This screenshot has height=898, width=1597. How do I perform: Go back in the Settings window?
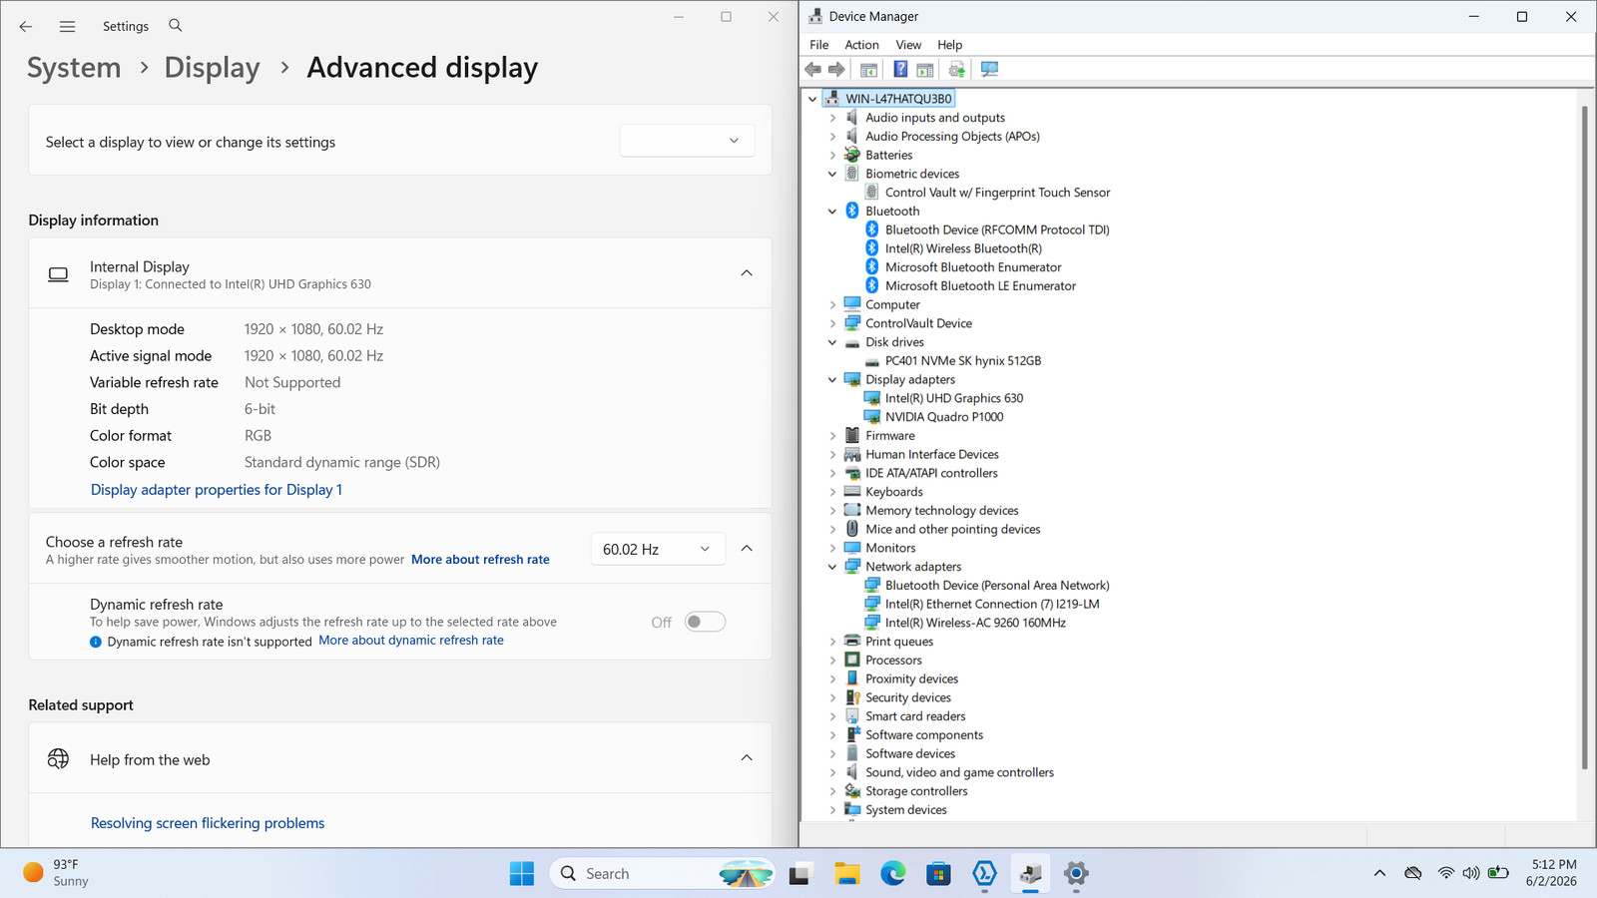click(26, 27)
